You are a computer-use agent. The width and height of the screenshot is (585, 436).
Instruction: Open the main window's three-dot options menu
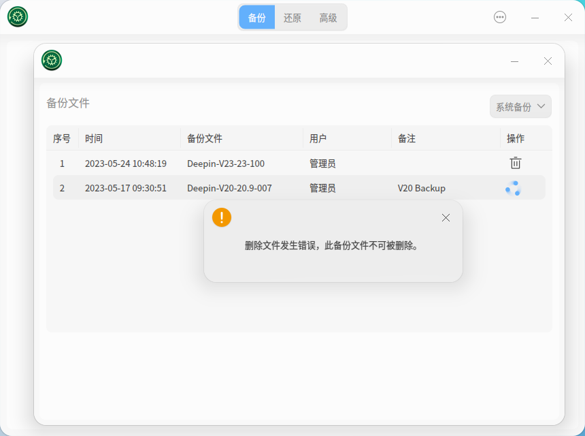pos(499,17)
